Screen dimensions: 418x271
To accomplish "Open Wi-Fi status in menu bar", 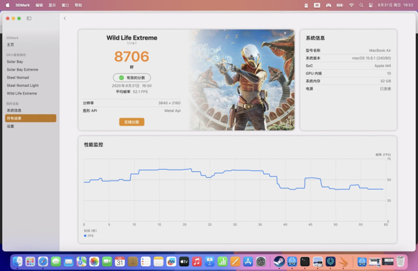I will [351, 5].
